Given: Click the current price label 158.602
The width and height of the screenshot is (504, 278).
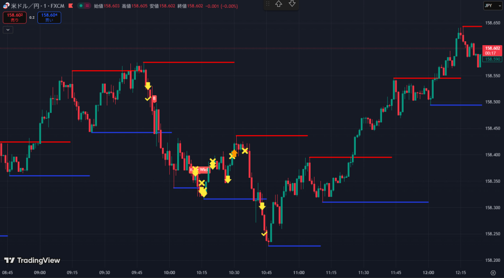Looking at the screenshot, I should click(x=493, y=48).
